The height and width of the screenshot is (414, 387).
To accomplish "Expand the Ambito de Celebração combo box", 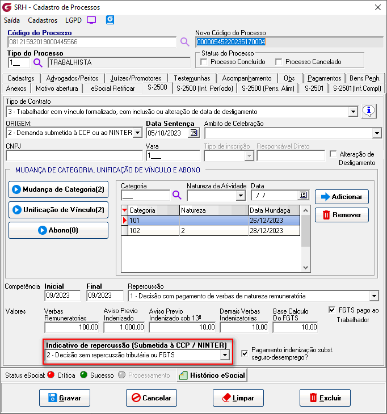I will click(377, 133).
